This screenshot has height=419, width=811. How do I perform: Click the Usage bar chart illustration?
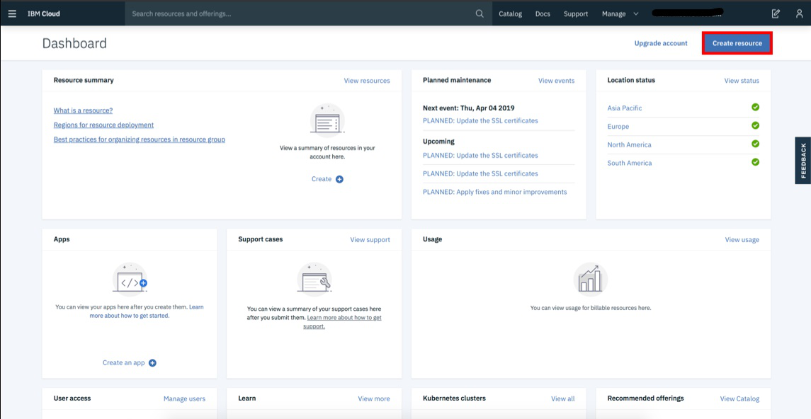pos(590,280)
